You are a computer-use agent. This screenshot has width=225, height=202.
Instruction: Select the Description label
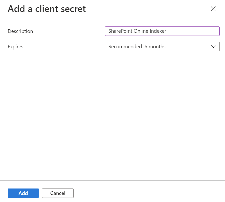pos(20,31)
